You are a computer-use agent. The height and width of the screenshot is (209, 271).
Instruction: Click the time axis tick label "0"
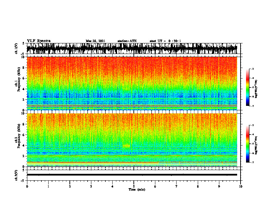tap(27, 186)
